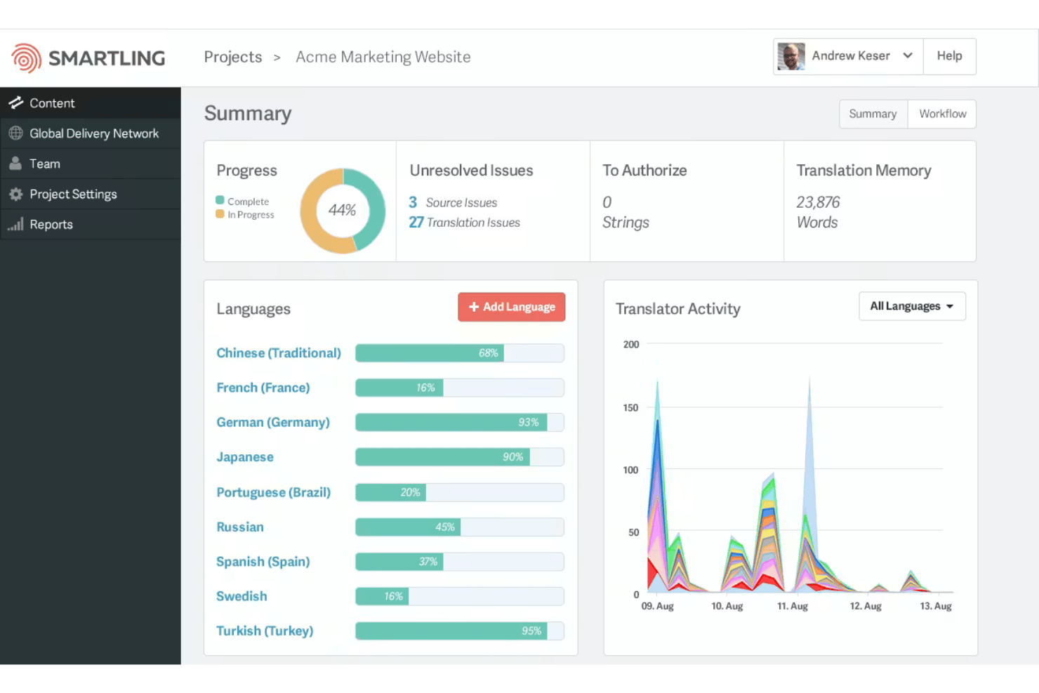The image size is (1039, 693).
Task: Click the Project Settings gear icon
Action: click(15, 194)
